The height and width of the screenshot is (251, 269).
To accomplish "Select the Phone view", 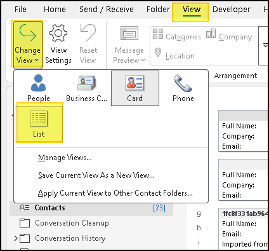I will (183, 88).
